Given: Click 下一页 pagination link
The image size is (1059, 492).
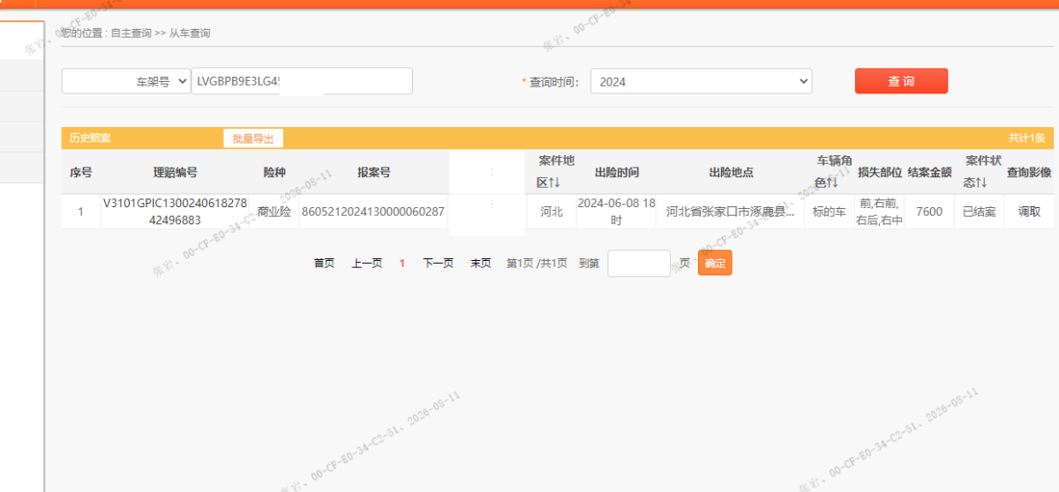Looking at the screenshot, I should tap(438, 263).
